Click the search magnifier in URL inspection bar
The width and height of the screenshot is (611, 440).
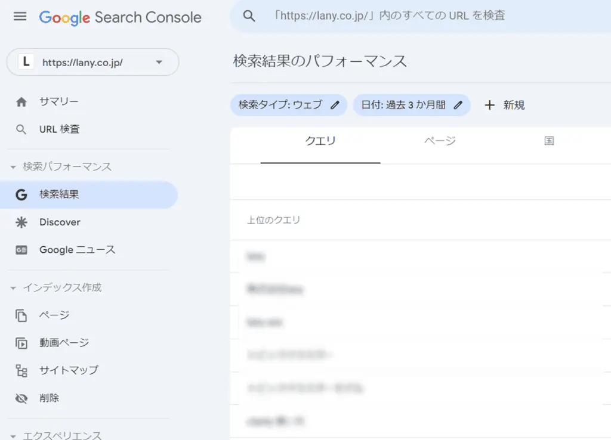tap(249, 16)
